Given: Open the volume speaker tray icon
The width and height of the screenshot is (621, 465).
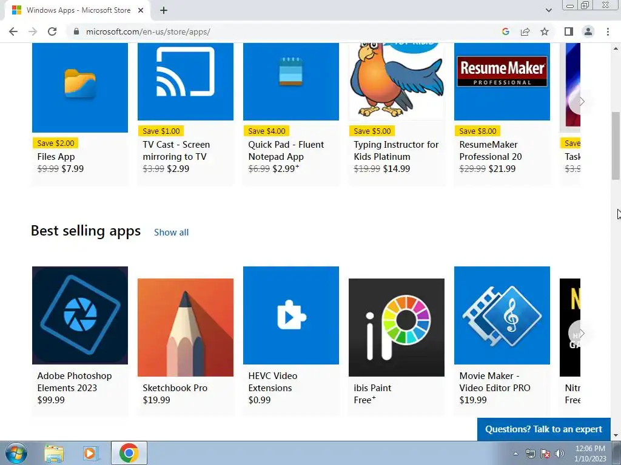Looking at the screenshot, I should 560,453.
